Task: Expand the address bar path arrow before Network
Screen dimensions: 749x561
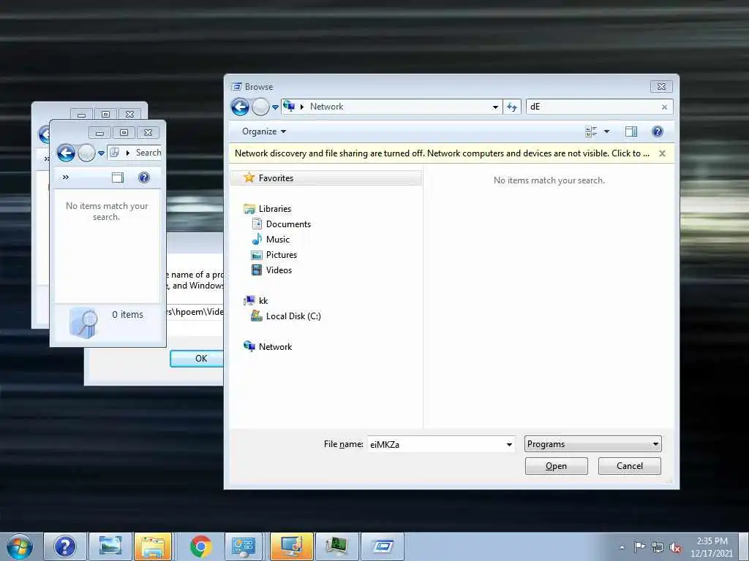Action: (302, 107)
